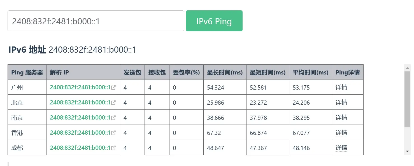
Task: Open the external link icon beside 香港's IP
Action: pyautogui.click(x=113, y=132)
